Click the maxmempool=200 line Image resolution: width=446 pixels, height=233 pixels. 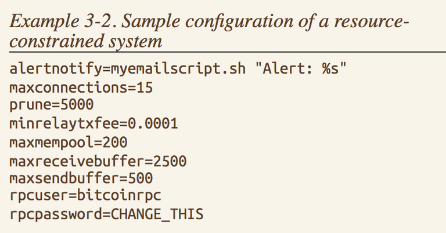coord(69,142)
